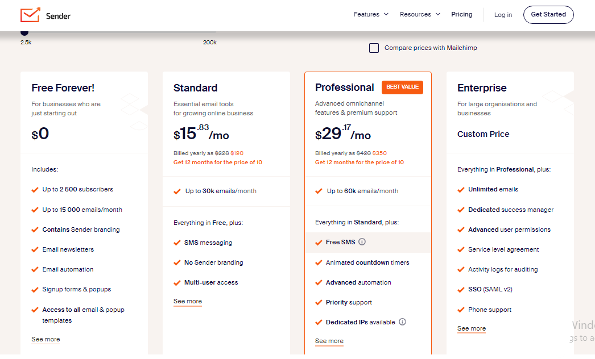Expand See more under Standard plan
Image resolution: width=595 pixels, height=359 pixels.
188,302
